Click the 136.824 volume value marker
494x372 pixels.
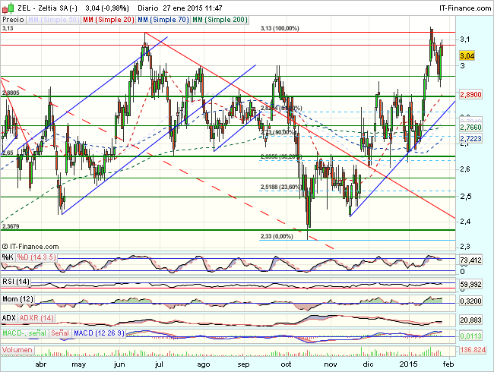(x=473, y=352)
